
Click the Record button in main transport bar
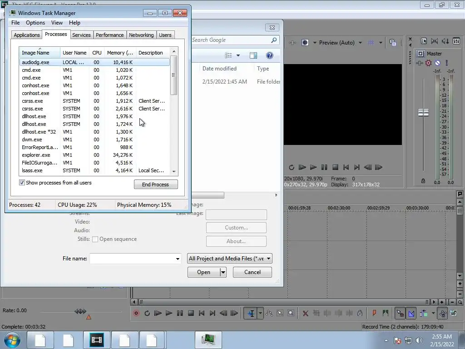(x=136, y=313)
